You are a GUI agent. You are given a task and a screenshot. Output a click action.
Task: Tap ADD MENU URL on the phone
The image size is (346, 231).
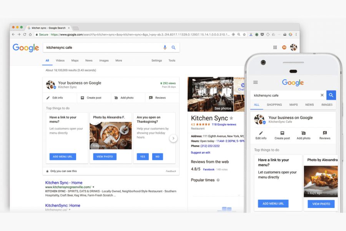(273, 204)
